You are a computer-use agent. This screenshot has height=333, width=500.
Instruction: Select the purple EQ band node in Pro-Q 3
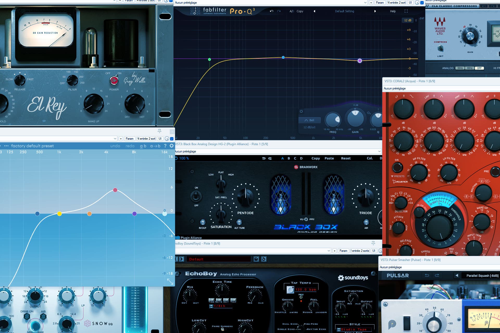pyautogui.click(x=360, y=61)
